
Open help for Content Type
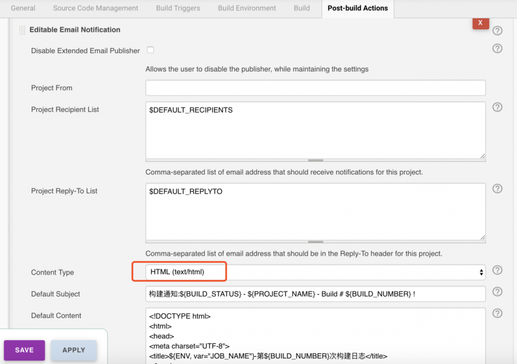pyautogui.click(x=497, y=270)
